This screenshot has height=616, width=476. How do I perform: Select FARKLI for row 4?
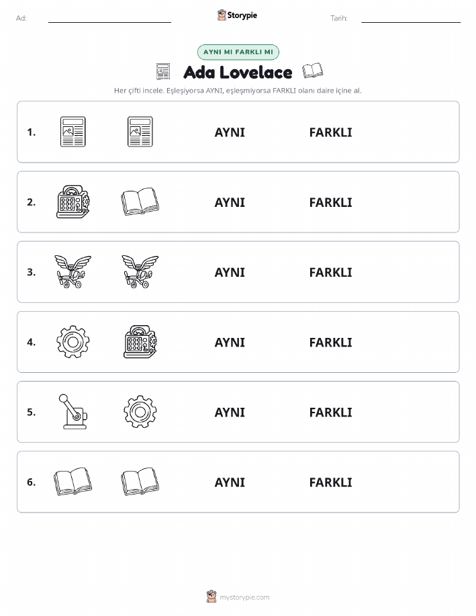pyautogui.click(x=330, y=342)
